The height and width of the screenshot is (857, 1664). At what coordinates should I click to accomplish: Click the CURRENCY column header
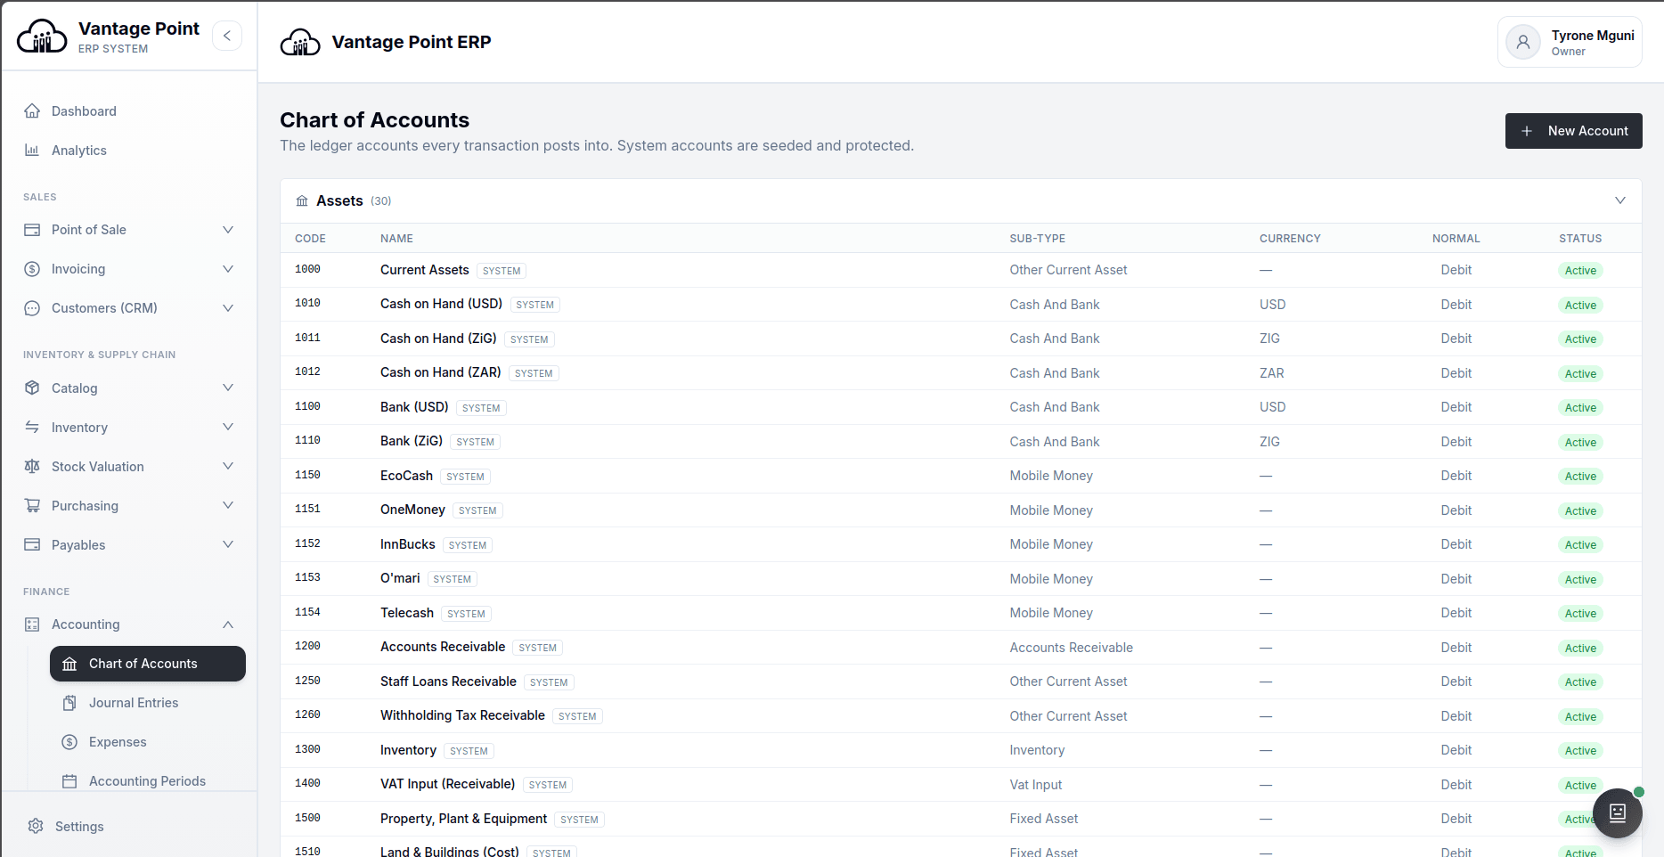pyautogui.click(x=1290, y=239)
